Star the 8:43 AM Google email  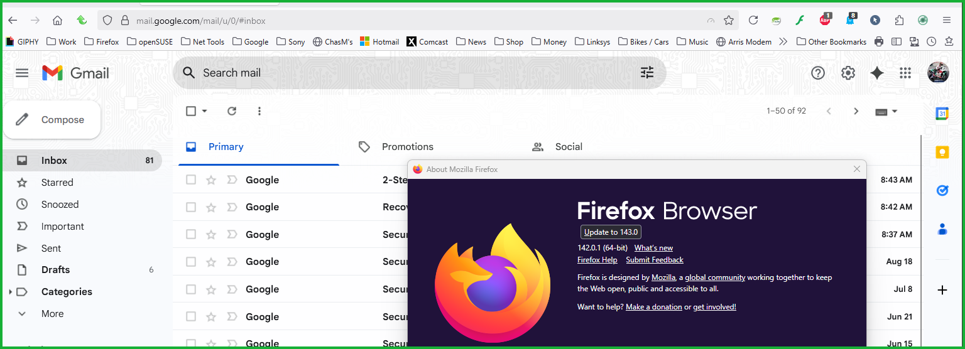click(211, 180)
